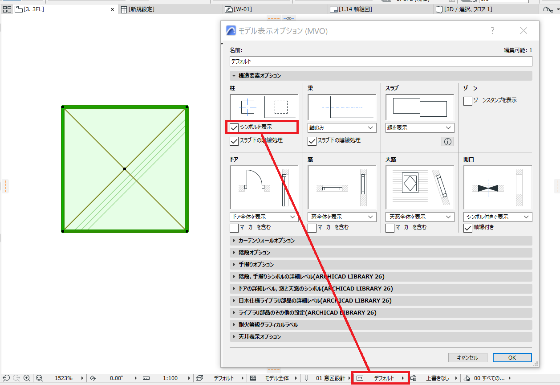The height and width of the screenshot is (385, 560).
Task: Toggle 天窓 マーカーを含む checkbox
Action: tap(390, 228)
